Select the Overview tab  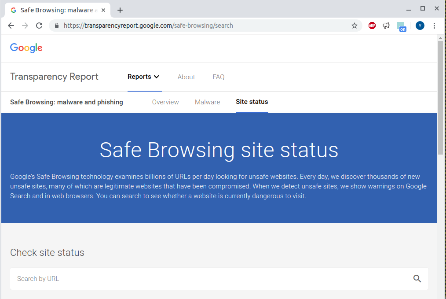(x=165, y=102)
